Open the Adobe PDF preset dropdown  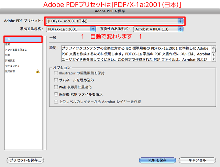pos(114,21)
